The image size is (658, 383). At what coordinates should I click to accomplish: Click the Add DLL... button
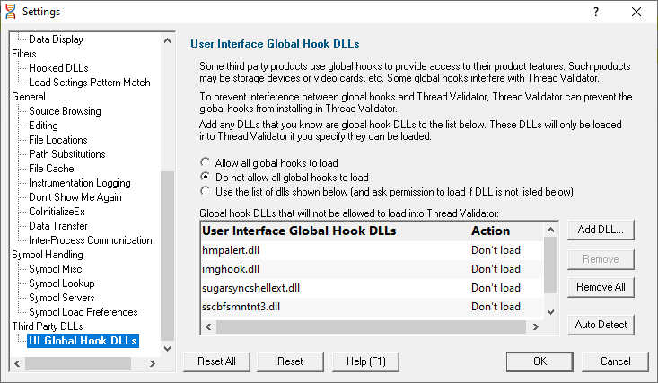pos(601,230)
